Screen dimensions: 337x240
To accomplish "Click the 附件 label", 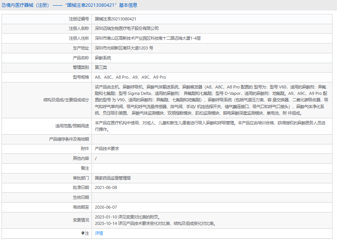I will click(85, 149).
